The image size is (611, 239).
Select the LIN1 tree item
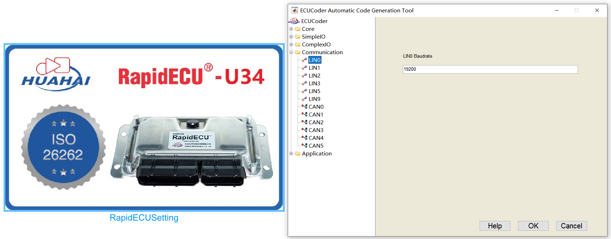(314, 68)
